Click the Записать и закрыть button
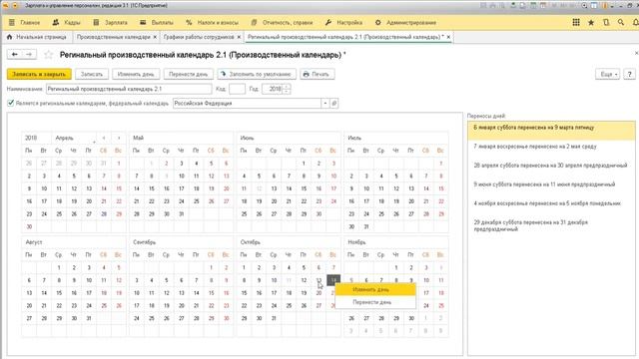The image size is (639, 359). coord(39,74)
